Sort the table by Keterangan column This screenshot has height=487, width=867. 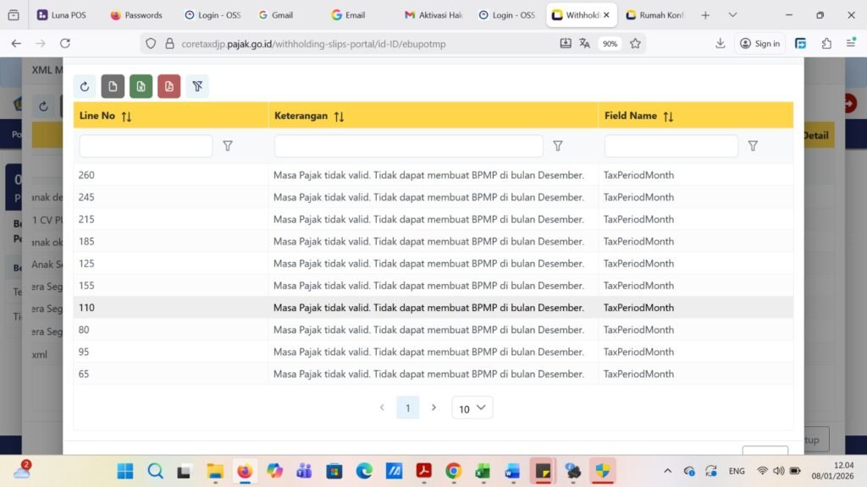click(339, 117)
